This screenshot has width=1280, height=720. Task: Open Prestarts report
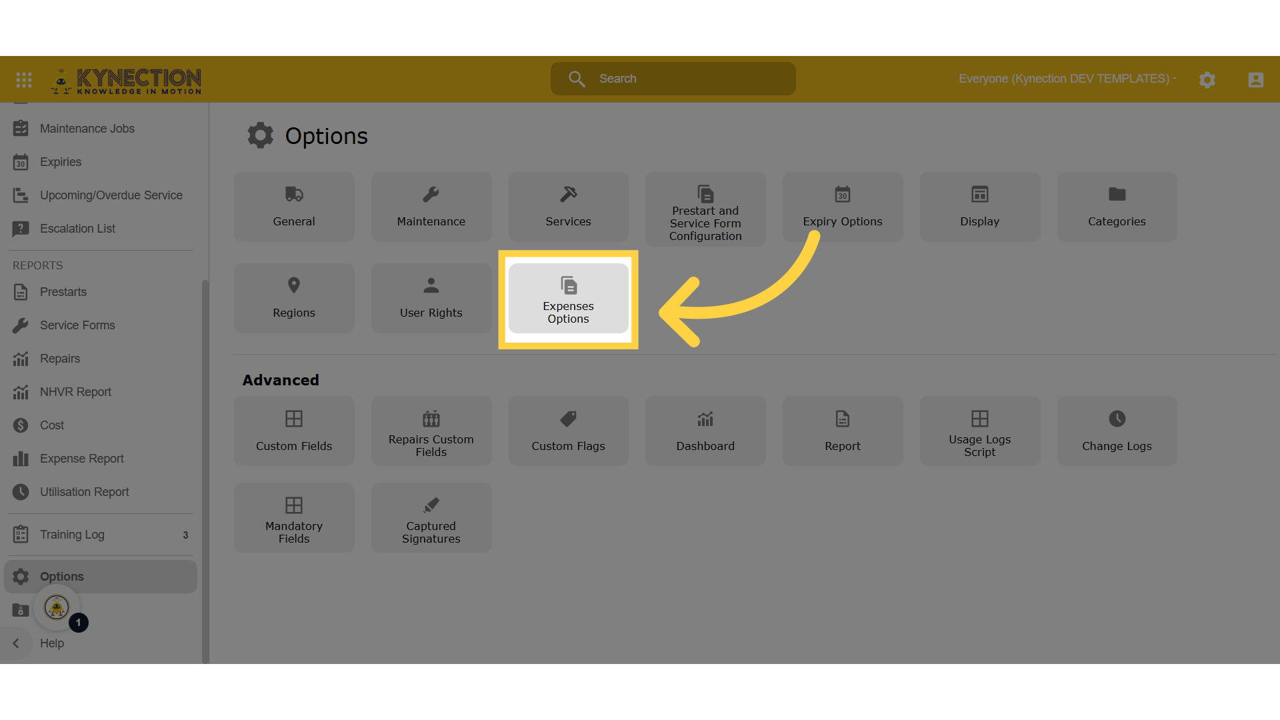coord(100,292)
